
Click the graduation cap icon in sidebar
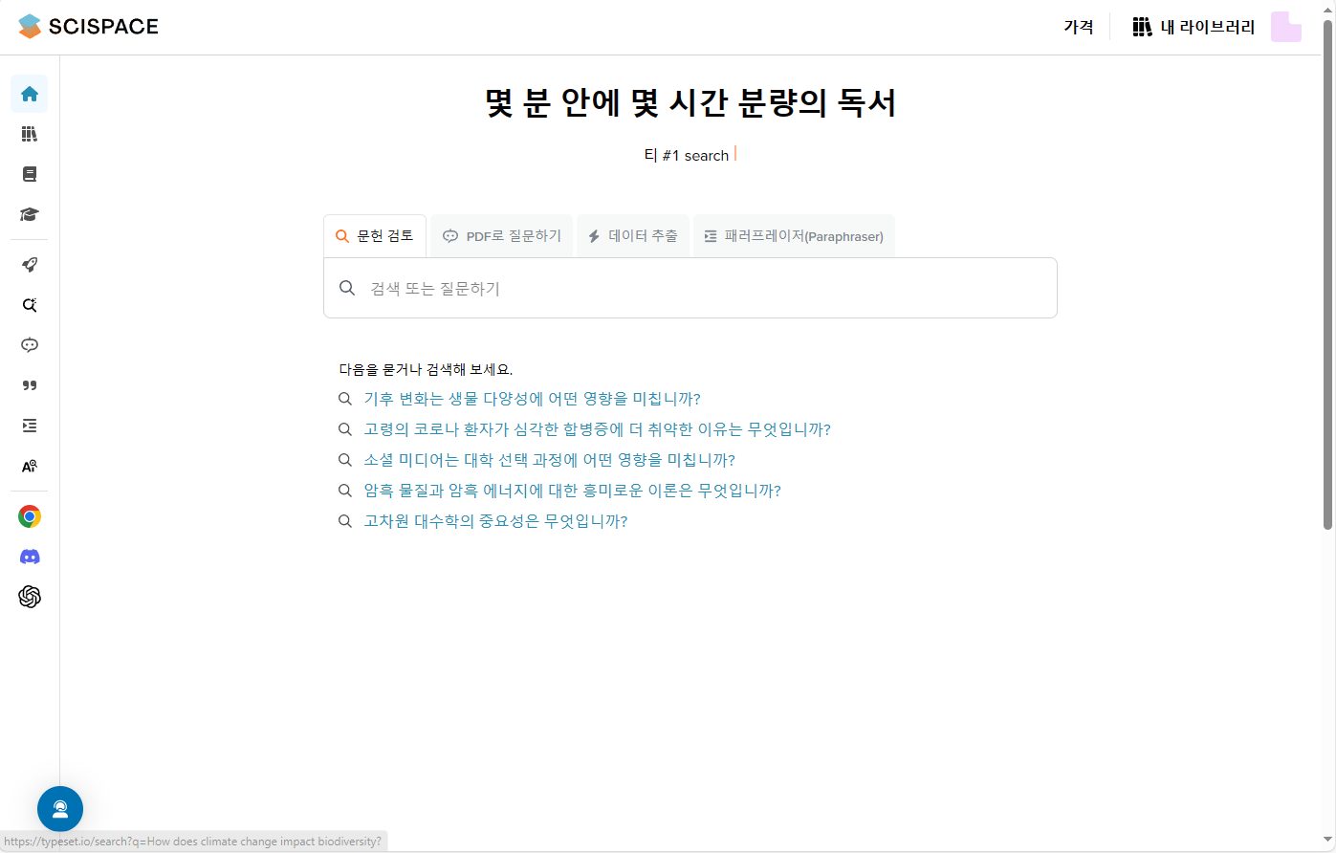(x=30, y=214)
